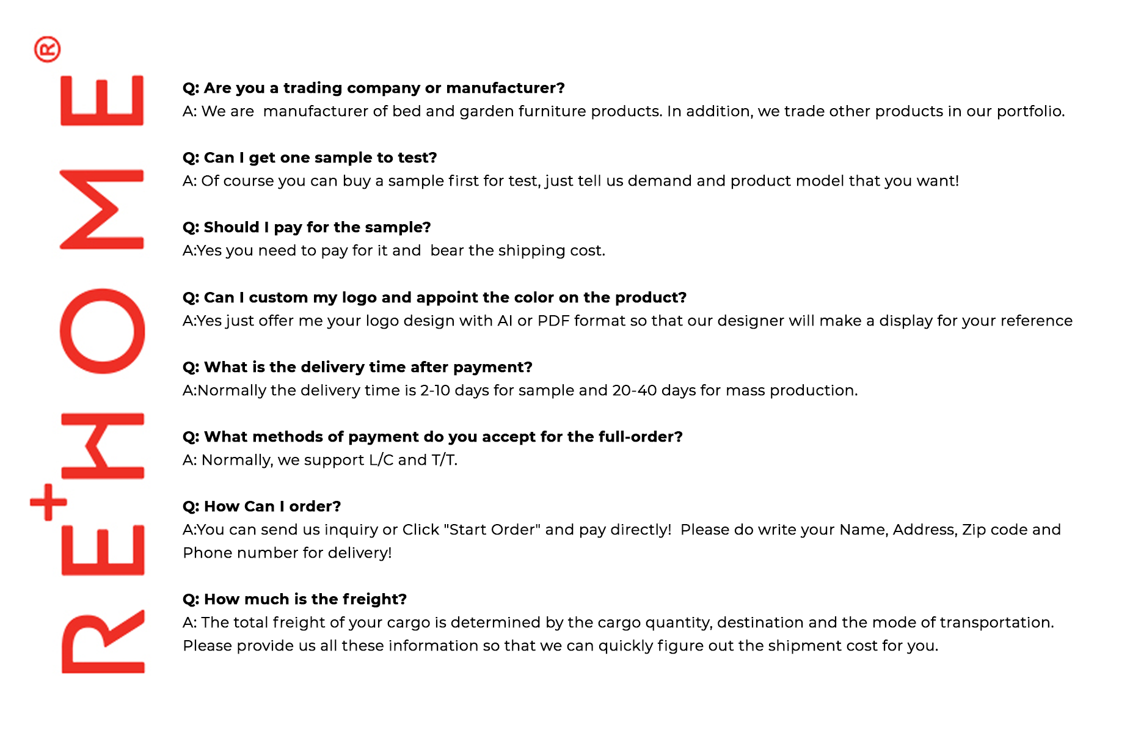
Task: Click the delivery time after payment question
Action: pyautogui.click(x=357, y=367)
